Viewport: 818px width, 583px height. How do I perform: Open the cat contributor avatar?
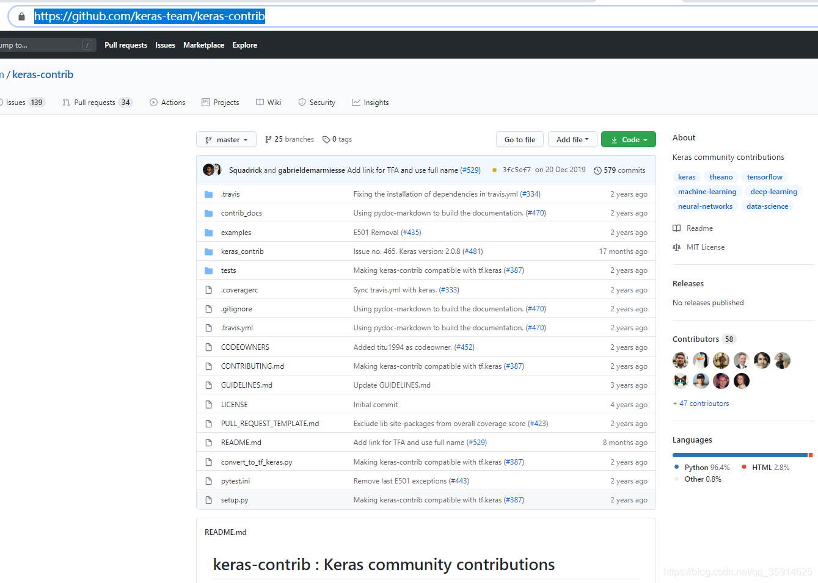point(681,381)
